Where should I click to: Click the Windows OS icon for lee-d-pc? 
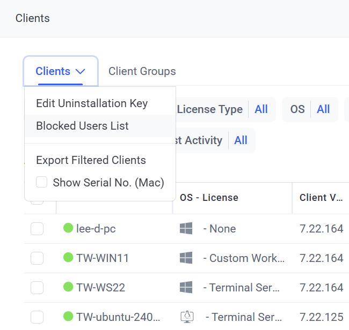(x=186, y=229)
